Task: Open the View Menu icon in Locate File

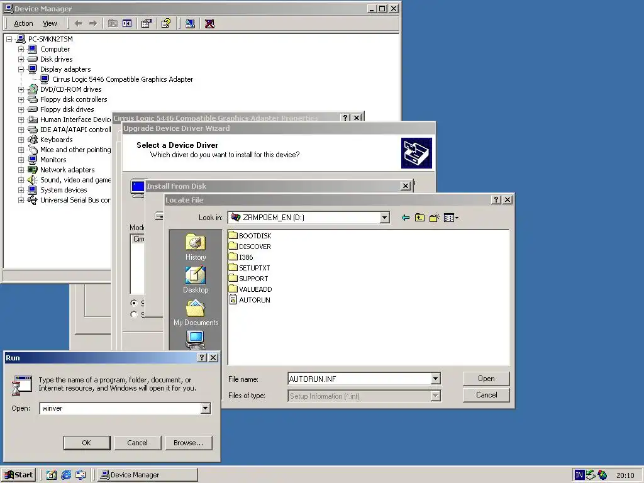Action: pyautogui.click(x=450, y=218)
